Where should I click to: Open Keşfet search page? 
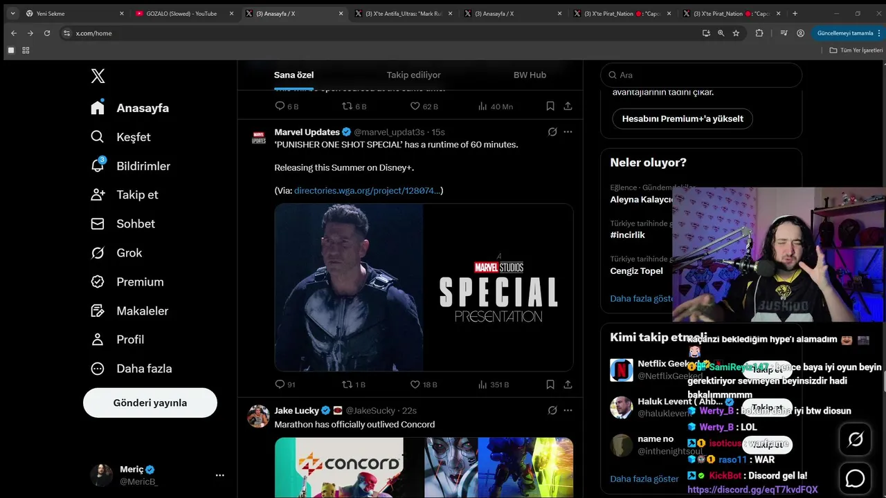pos(120,137)
